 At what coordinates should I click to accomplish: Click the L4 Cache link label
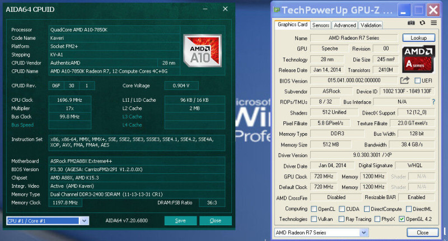(x=132, y=125)
